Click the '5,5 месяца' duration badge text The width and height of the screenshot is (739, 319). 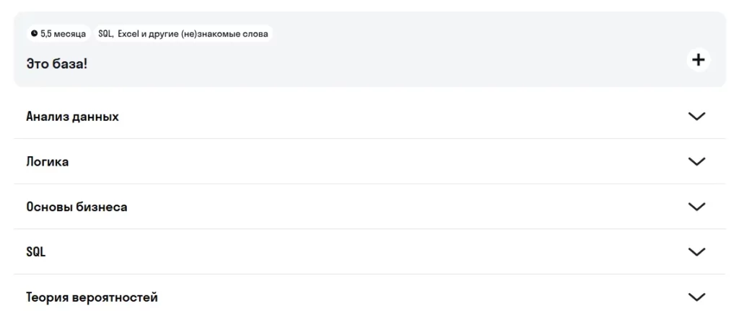pyautogui.click(x=63, y=34)
